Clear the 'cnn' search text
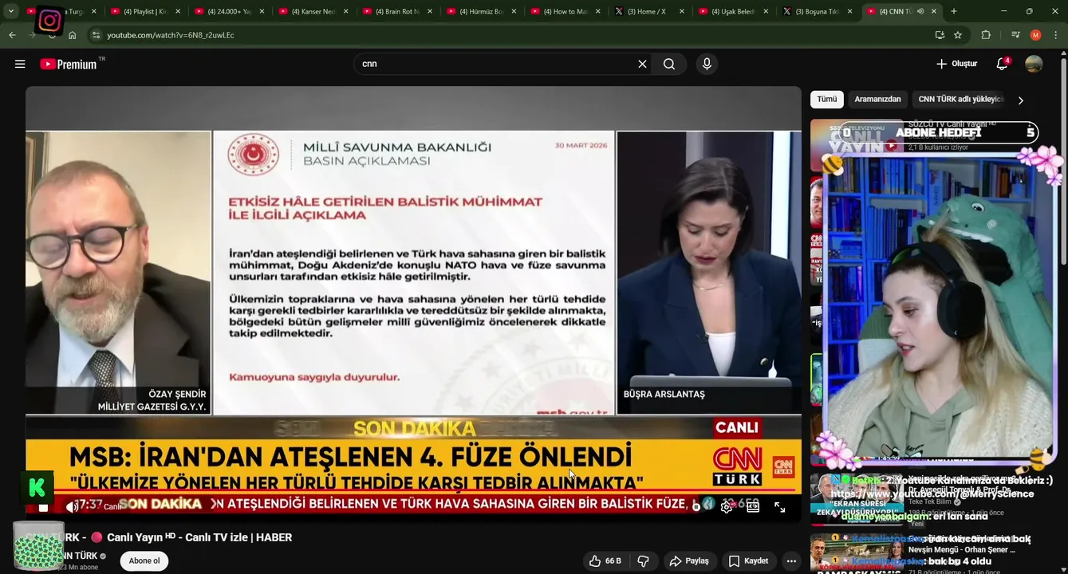The width and height of the screenshot is (1068, 574). click(x=642, y=64)
